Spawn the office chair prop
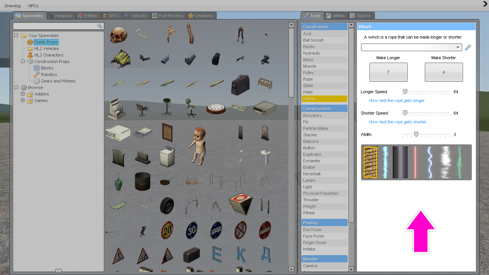Image resolution: width=489 pixels, height=275 pixels. click(191, 108)
